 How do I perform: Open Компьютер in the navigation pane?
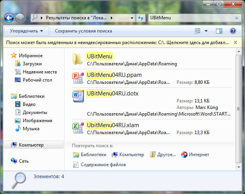31,145
